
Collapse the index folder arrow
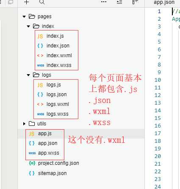tap(28, 26)
